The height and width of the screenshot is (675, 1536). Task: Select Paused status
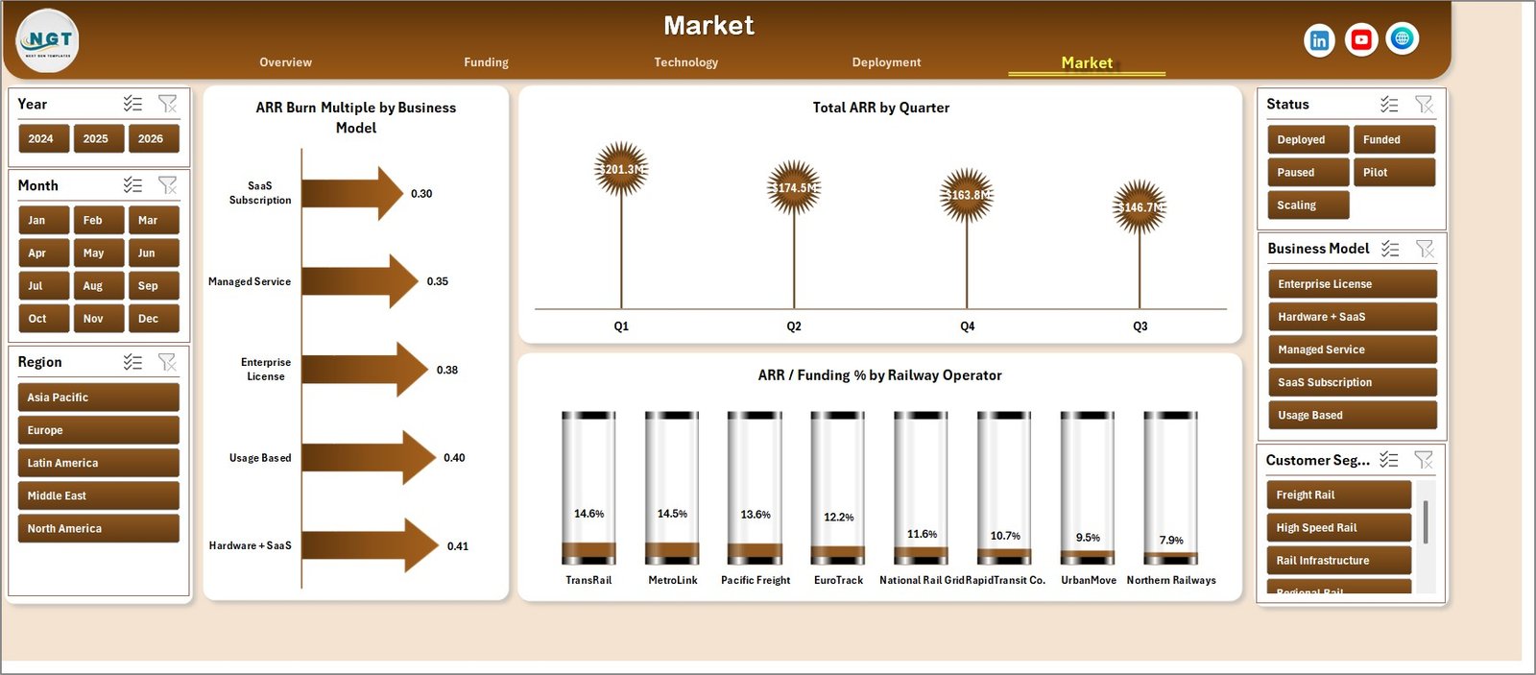[x=1308, y=172]
